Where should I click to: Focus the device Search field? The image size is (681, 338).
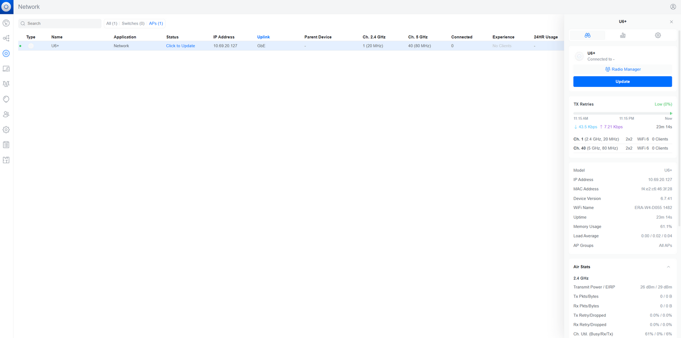[60, 23]
